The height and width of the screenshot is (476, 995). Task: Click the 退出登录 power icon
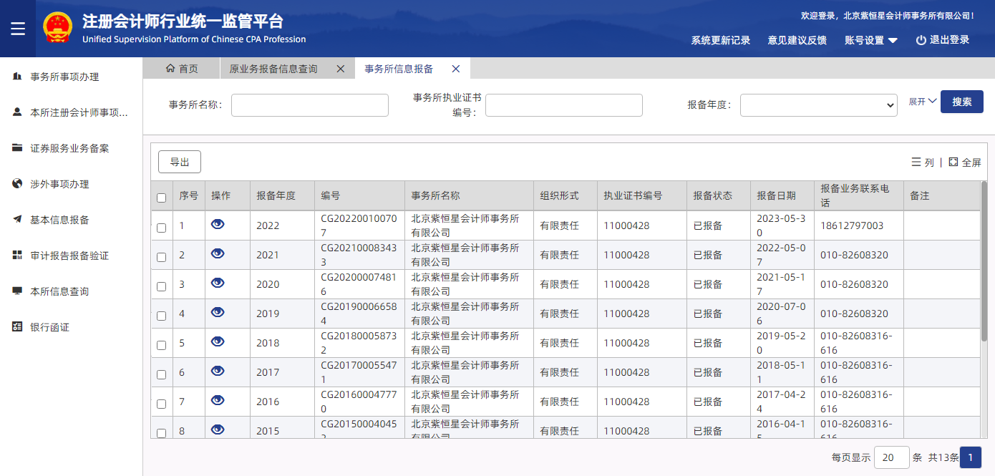pos(921,41)
